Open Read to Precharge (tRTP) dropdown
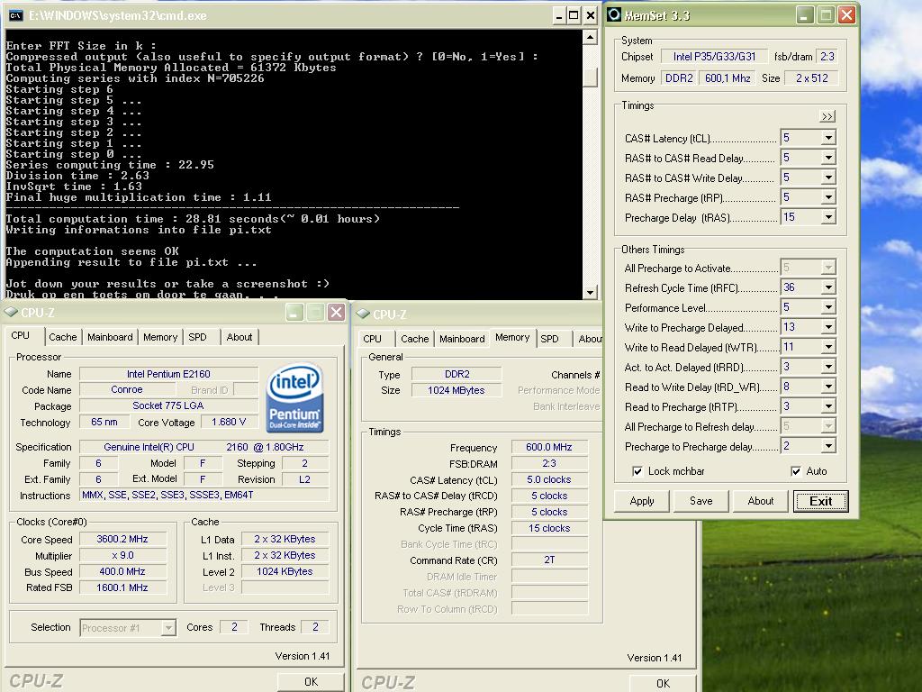The width and height of the screenshot is (922, 692). click(x=828, y=406)
